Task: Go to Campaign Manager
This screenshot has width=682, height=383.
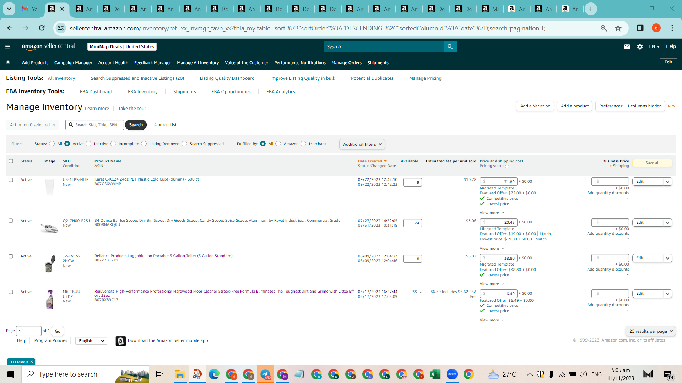Action: (73, 63)
